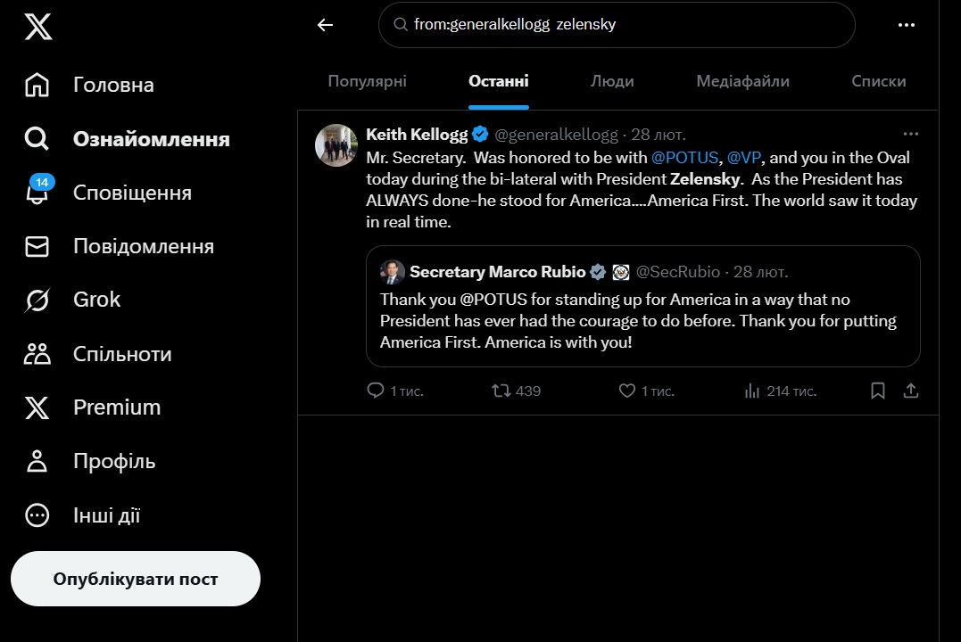Share the post using the upload icon
This screenshot has width=961, height=642.
click(x=911, y=391)
